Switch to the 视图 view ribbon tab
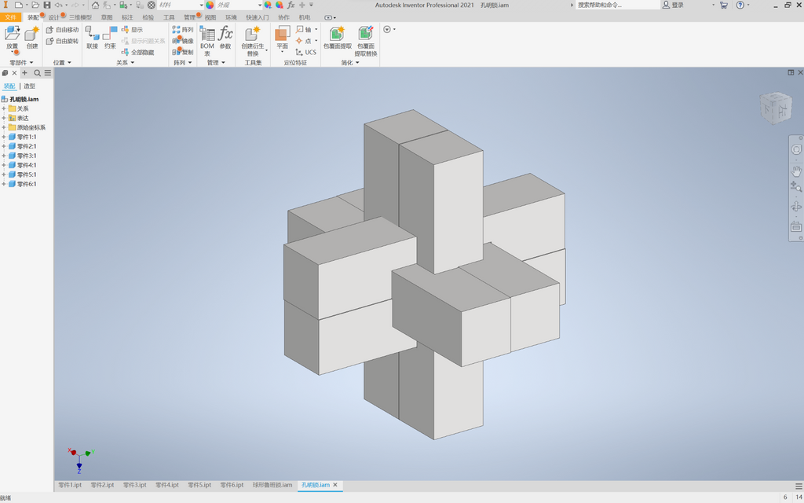Image resolution: width=804 pixels, height=503 pixels. point(210,17)
